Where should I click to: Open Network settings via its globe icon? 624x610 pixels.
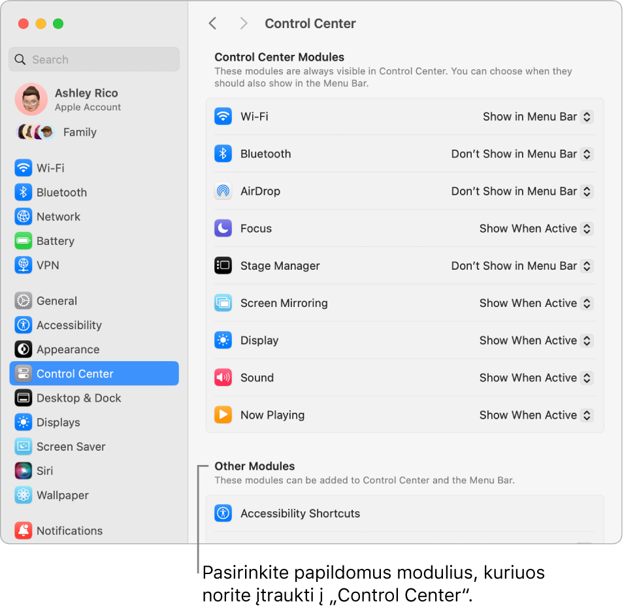click(23, 216)
